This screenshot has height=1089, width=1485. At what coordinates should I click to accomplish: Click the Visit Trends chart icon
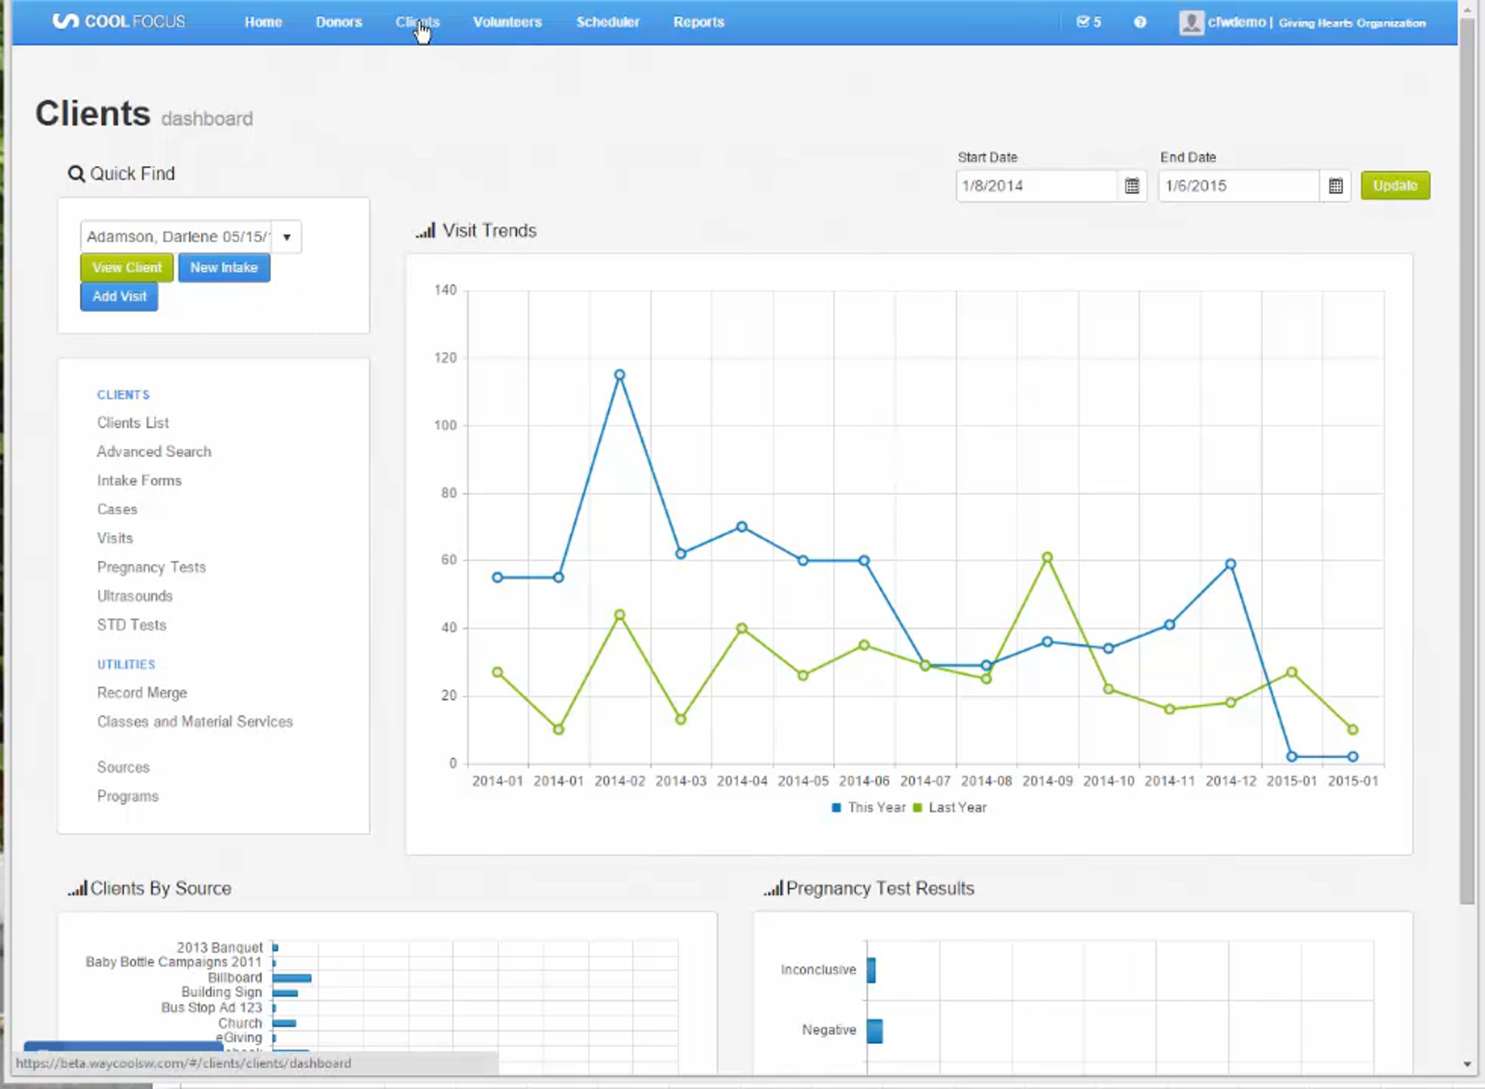coord(426,231)
